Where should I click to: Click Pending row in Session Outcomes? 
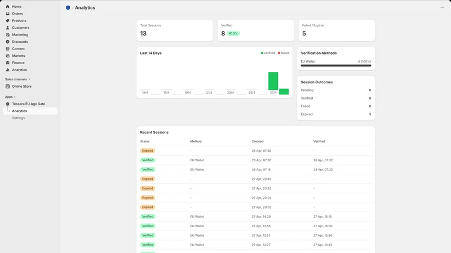point(335,90)
